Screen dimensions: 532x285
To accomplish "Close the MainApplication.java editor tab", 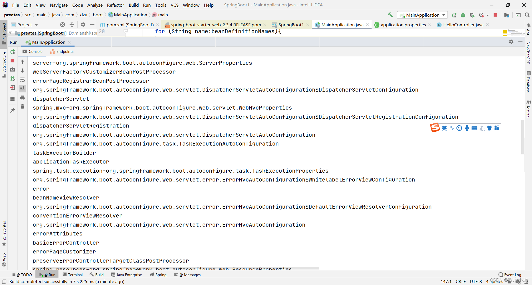I will [x=367, y=25].
